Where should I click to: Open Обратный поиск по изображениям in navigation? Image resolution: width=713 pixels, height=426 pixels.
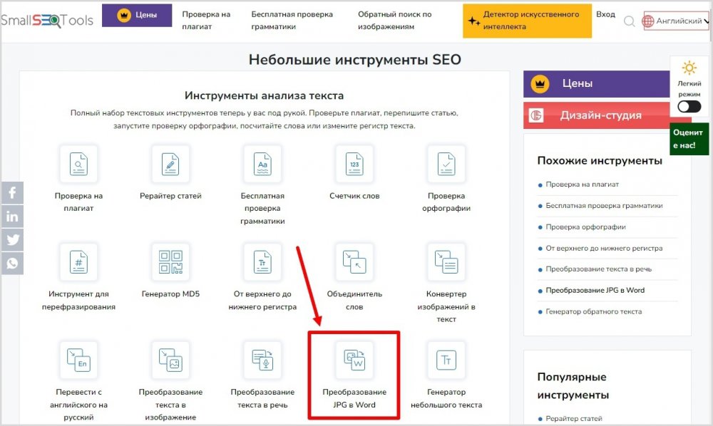(395, 21)
